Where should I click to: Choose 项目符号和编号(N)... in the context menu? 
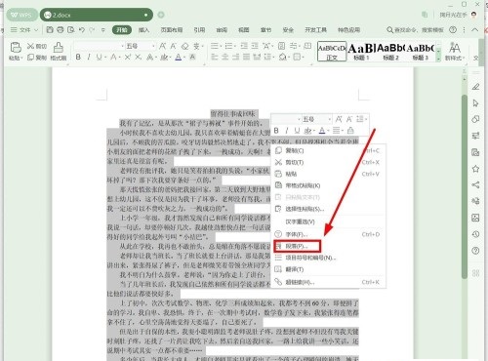point(328,258)
